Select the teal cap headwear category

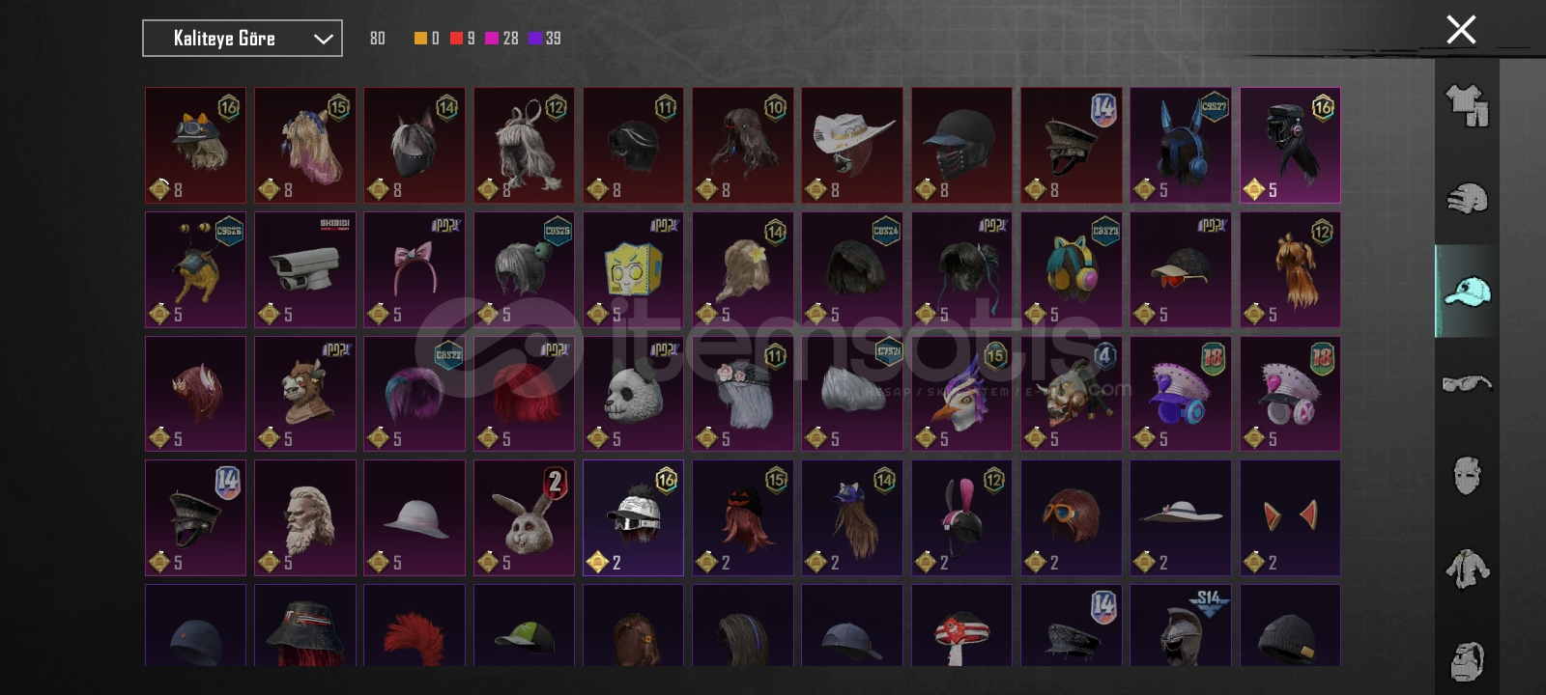point(1467,291)
